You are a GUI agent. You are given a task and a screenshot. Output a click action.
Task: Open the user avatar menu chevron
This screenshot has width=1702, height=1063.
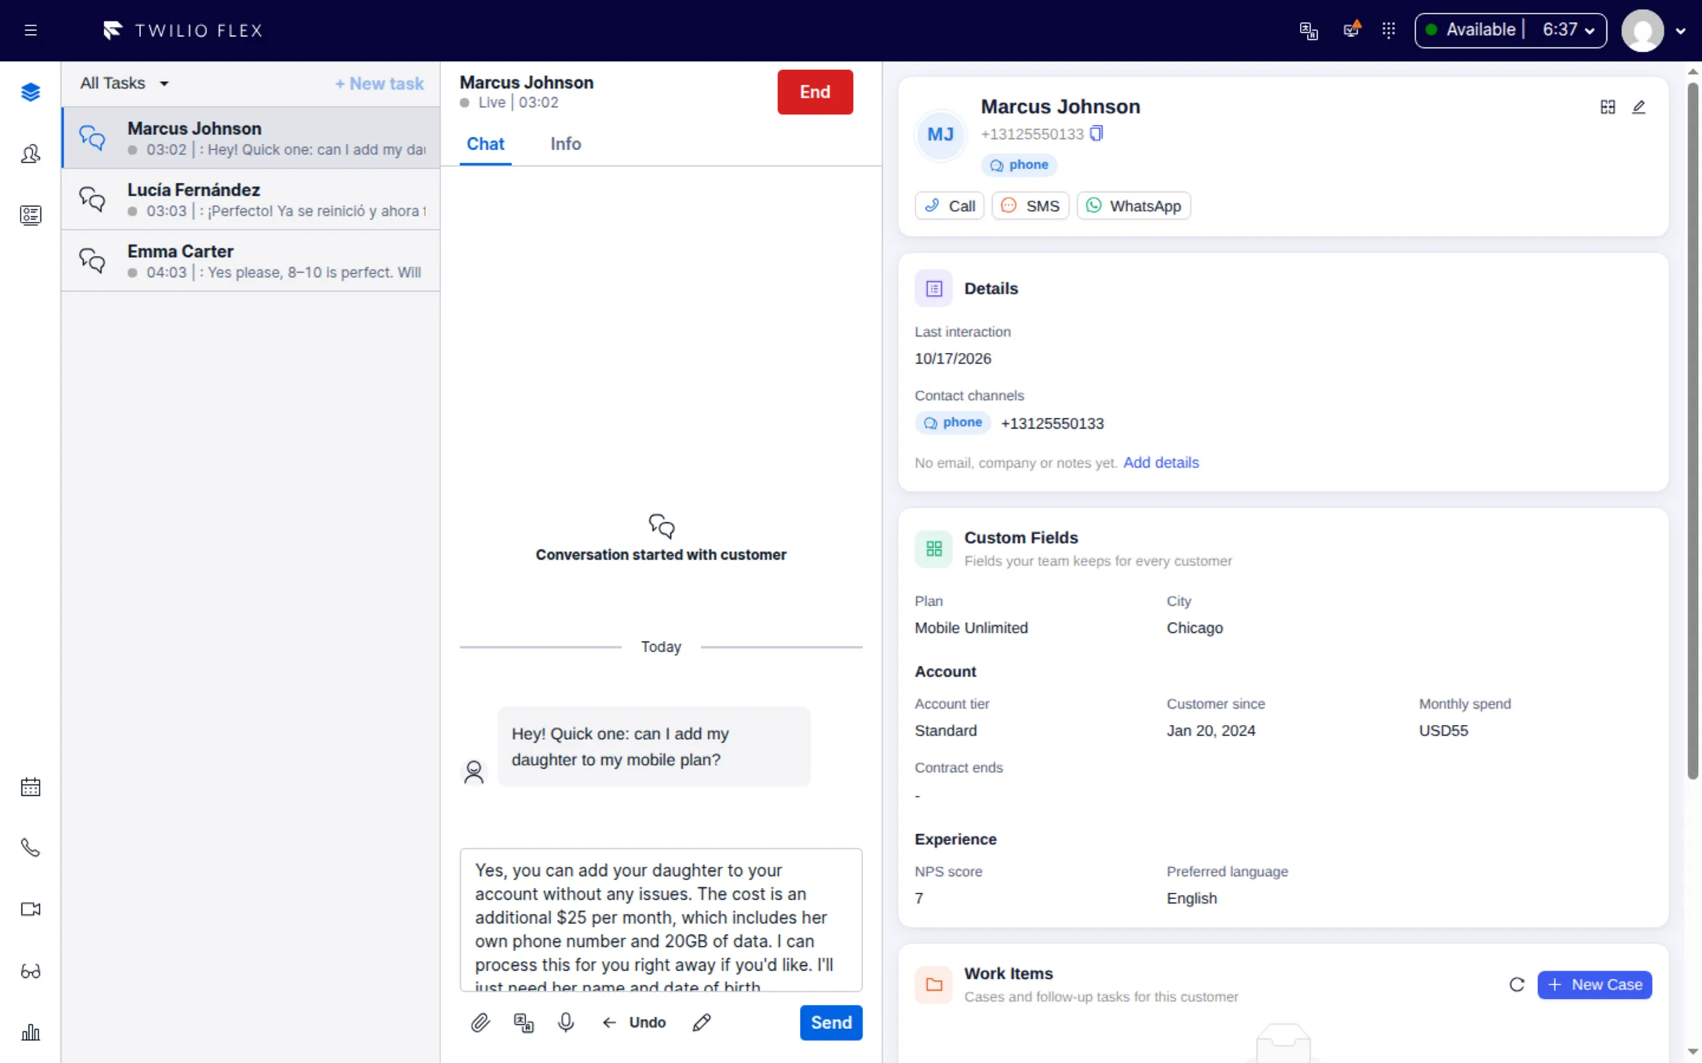click(1680, 31)
